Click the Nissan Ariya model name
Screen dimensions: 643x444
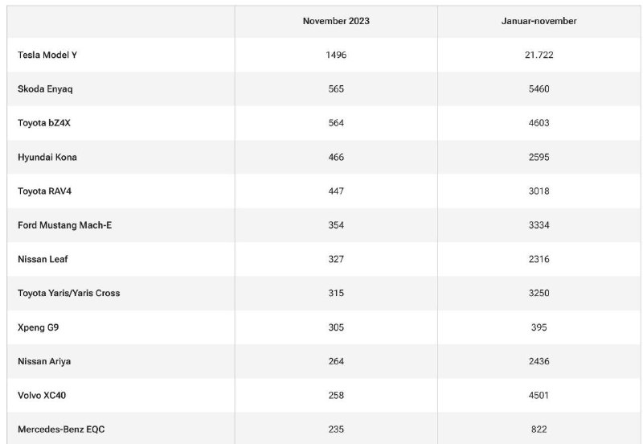click(x=44, y=361)
